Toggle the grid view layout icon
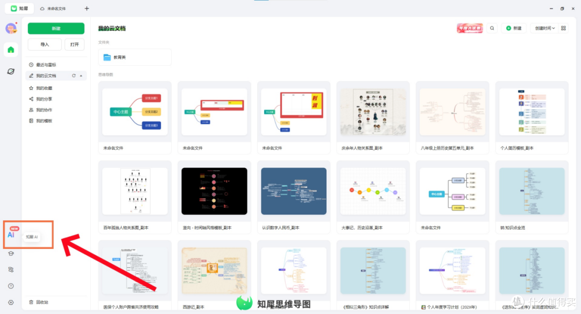 coord(563,28)
